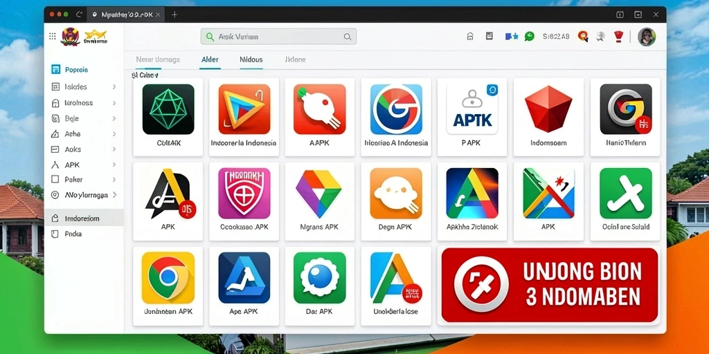
Task: Select the dark blue Ape APK icon
Action: point(244,278)
